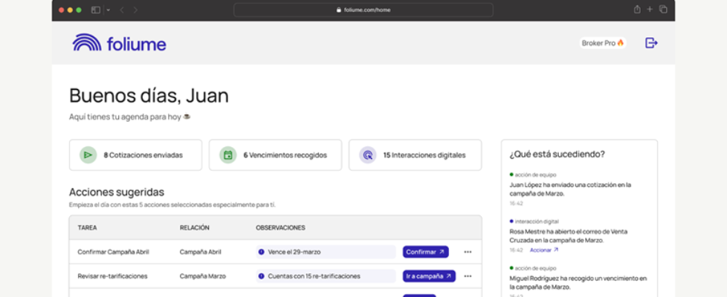Click the TAREA column header
Image resolution: width=727 pixels, height=297 pixels.
[87, 227]
